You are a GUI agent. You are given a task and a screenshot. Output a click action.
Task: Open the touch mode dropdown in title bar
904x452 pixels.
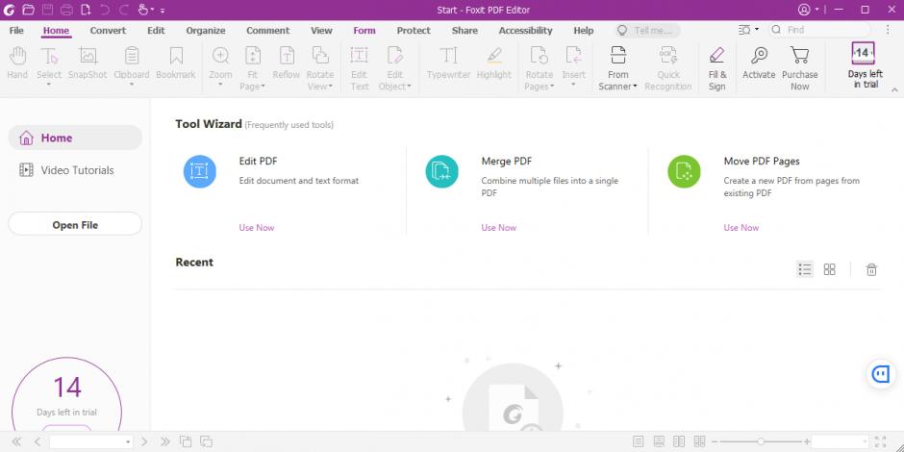click(146, 10)
